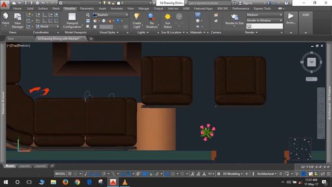Open VLC from the Windows taskbar
Viewport: 332px width, 187px height.
point(125,182)
